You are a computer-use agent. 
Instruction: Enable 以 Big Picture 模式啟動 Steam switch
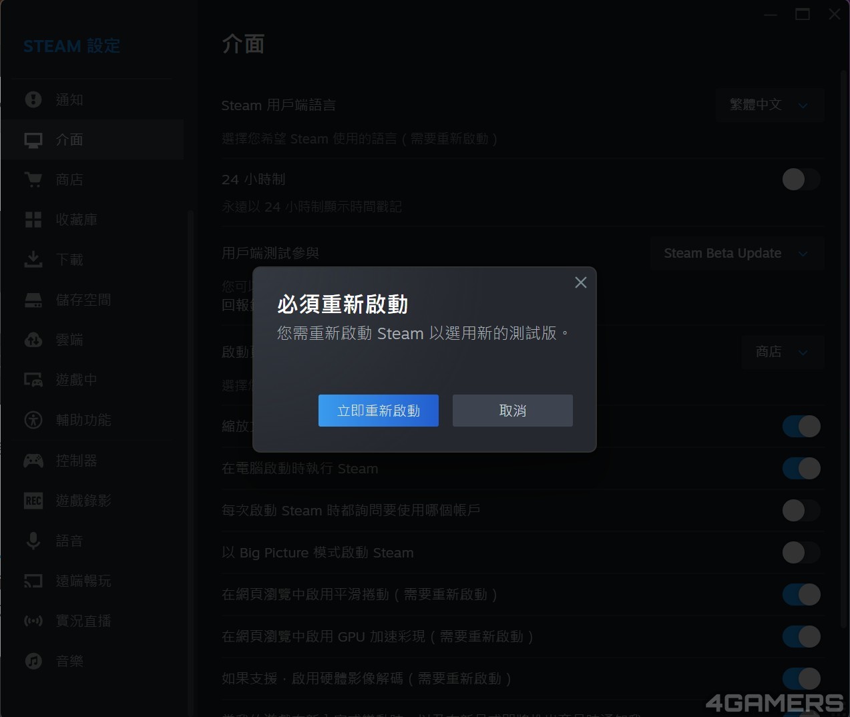coord(801,553)
